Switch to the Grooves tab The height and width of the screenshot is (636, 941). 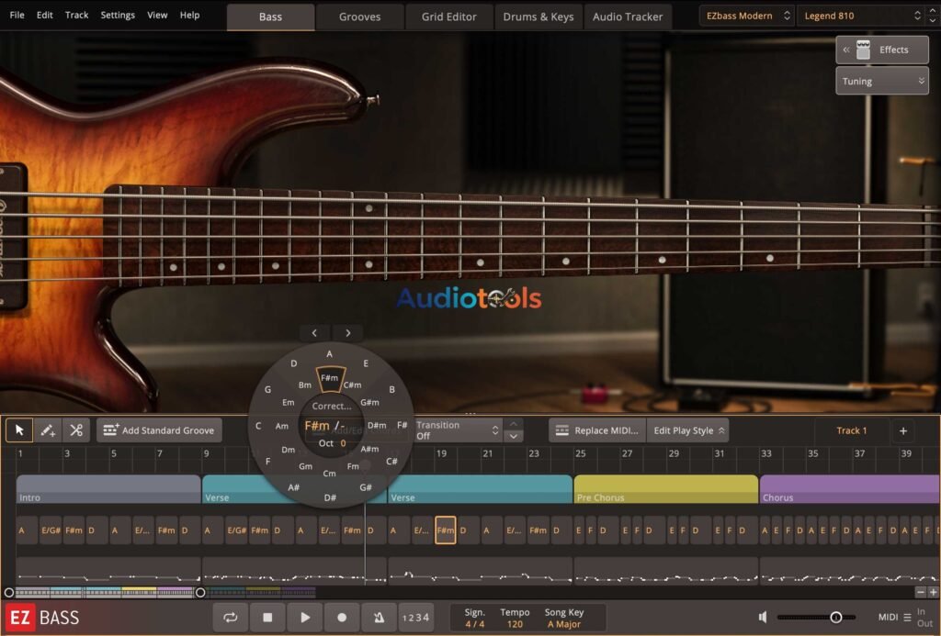359,16
